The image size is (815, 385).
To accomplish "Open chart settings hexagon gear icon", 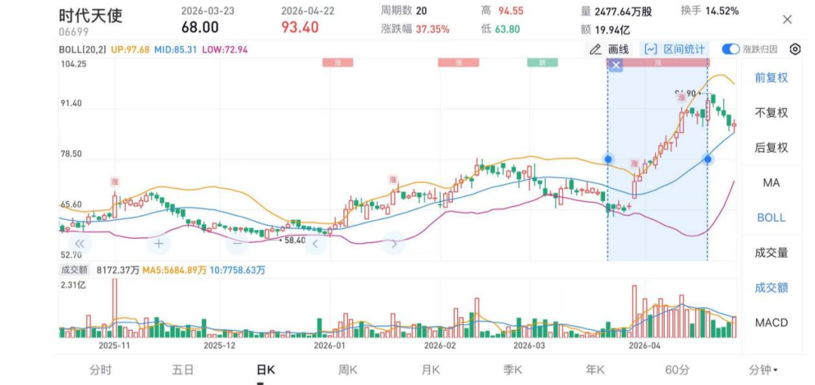I will 795,49.
